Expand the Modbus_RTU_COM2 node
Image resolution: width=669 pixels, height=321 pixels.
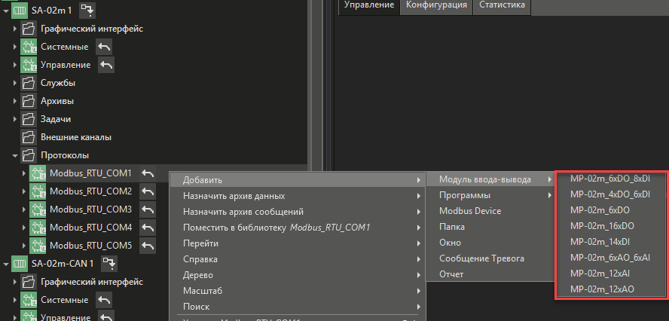[24, 191]
